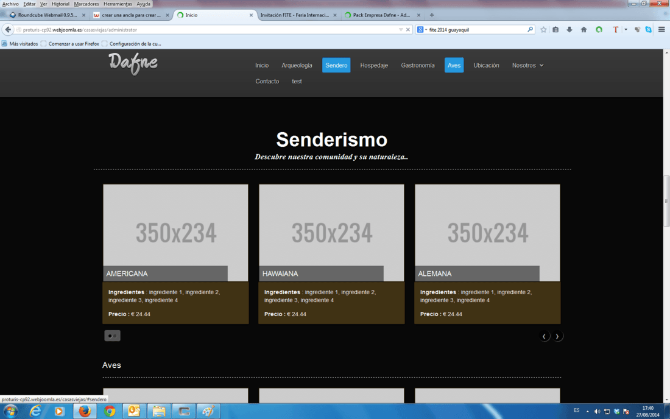Screen dimensions: 670x419
Task: Open Google Chrome from the taskbar
Action: (x=110, y=411)
